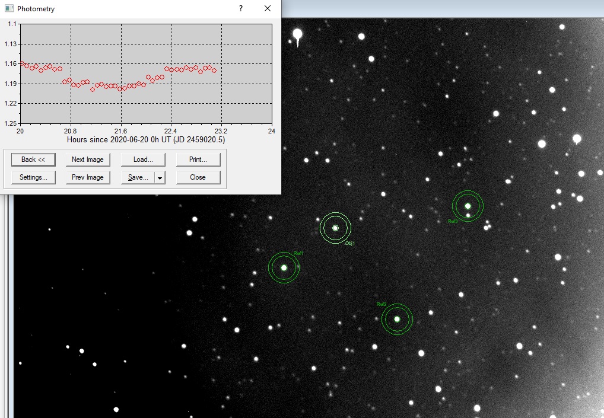Open photometry Settings...

click(33, 177)
